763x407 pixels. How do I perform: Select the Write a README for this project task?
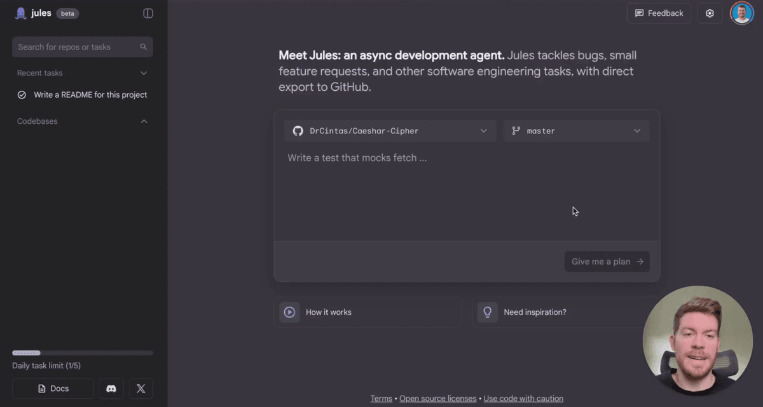coord(89,94)
